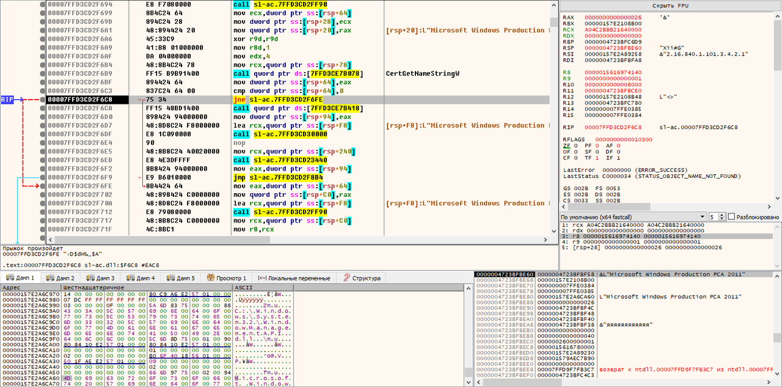
Task: Select the Дамп 4 tab
Action: 140,278
